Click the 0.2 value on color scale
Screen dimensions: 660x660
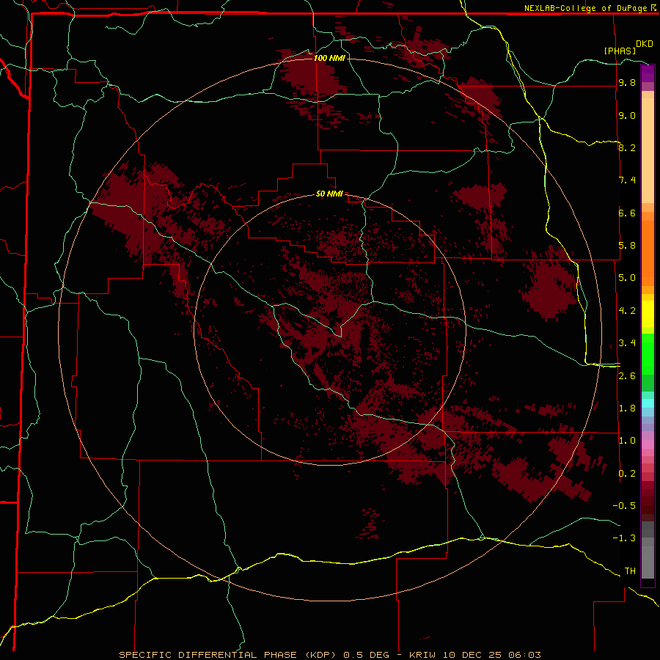click(x=627, y=474)
